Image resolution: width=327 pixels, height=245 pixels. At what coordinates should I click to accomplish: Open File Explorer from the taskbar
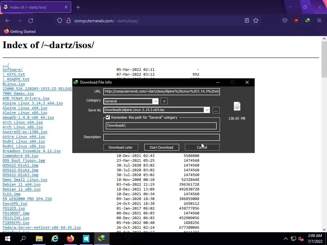tap(39, 239)
